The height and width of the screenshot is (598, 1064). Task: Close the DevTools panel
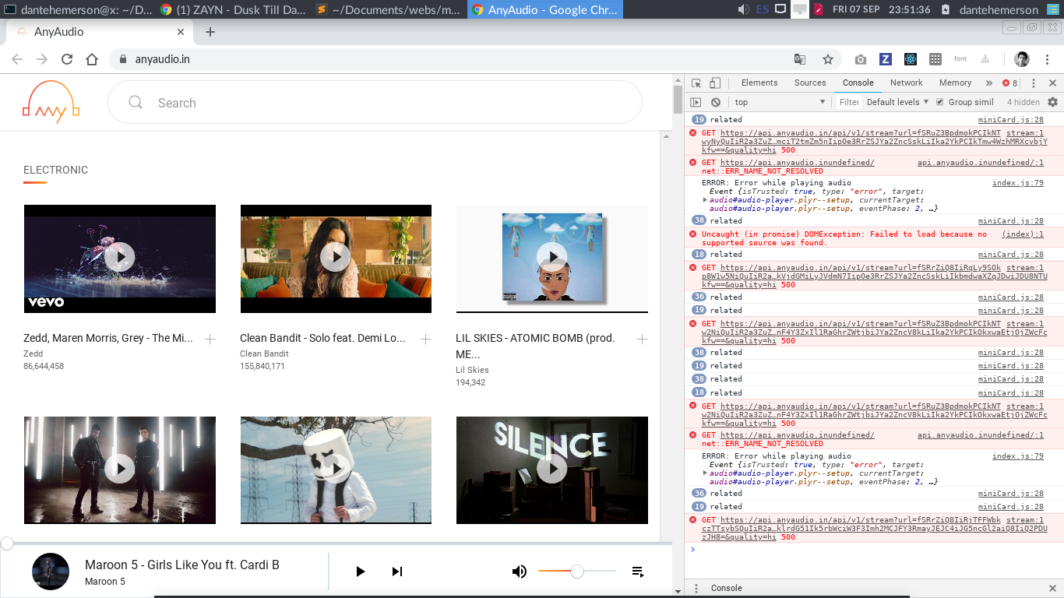pos(1052,83)
